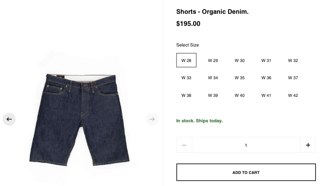322x186 pixels.
Task: Increase quantity with plus icon
Action: [308, 145]
